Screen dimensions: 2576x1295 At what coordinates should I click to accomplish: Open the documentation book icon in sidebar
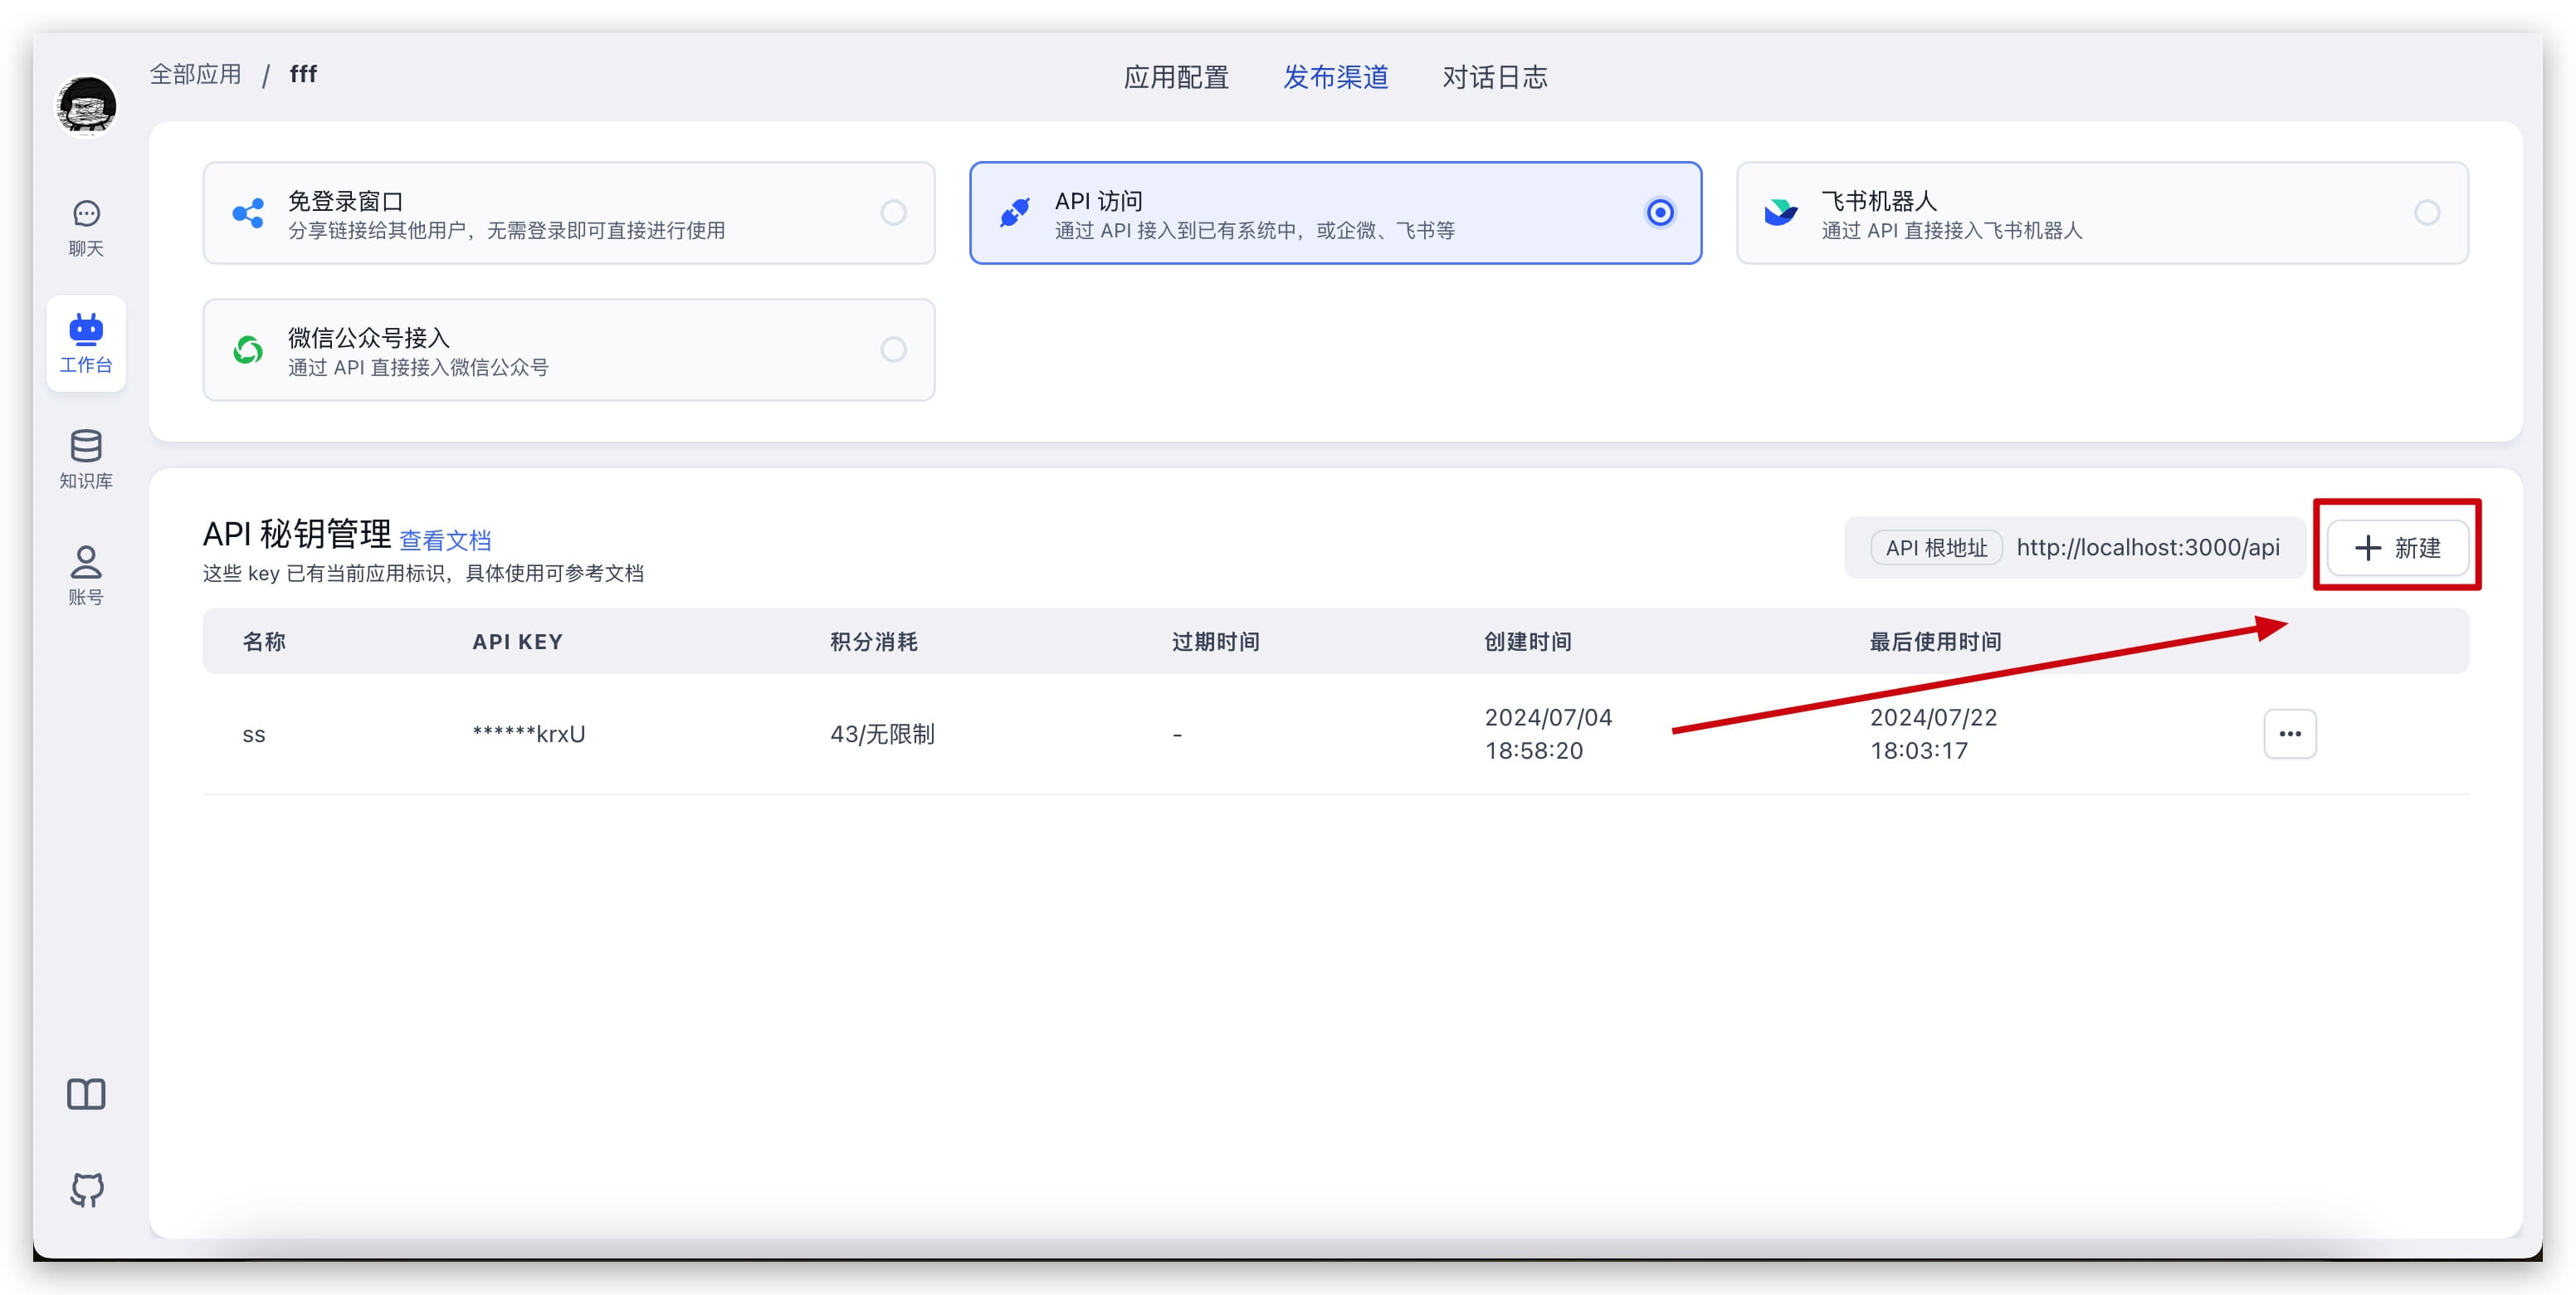(x=86, y=1094)
